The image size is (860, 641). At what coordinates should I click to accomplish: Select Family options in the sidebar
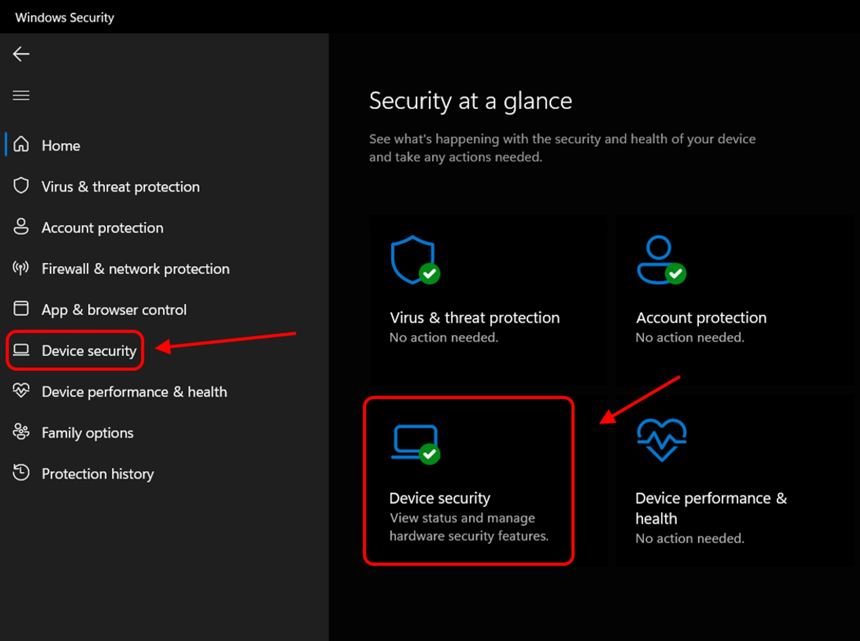point(87,432)
